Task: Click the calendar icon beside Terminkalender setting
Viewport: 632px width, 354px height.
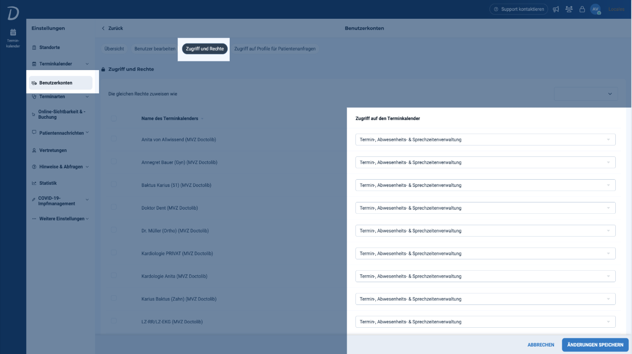Action: (34, 64)
